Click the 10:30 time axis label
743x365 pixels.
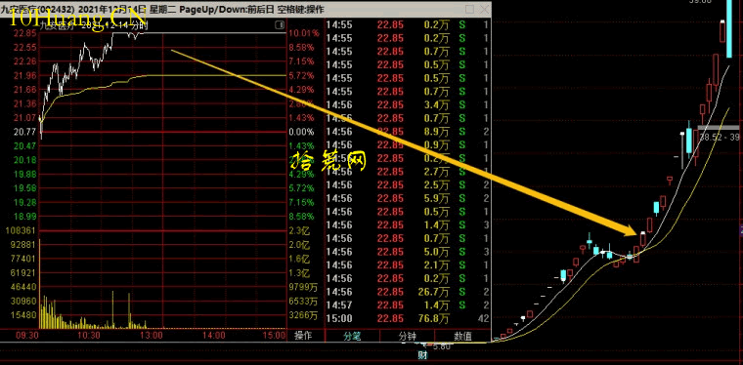[x=89, y=335]
